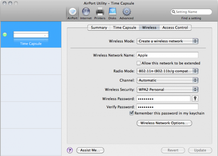This screenshot has width=218, height=156.
Task: Open the Radio Mode dropdown
Action: click(168, 71)
